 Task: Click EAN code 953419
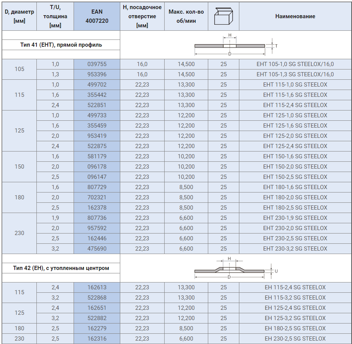click(97, 136)
